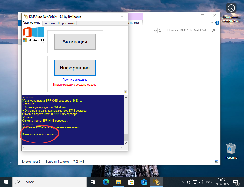
Task: Open the Explorer address bar dropdown
Action: [x=156, y=30]
